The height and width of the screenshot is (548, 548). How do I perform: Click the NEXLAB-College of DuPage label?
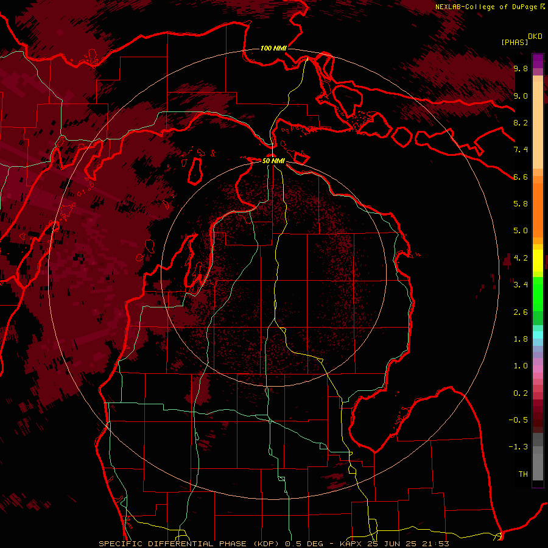pos(486,7)
